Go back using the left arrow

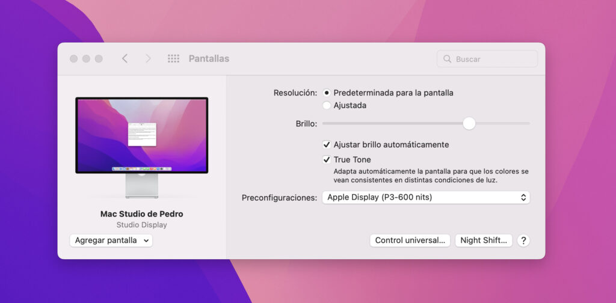coord(125,58)
